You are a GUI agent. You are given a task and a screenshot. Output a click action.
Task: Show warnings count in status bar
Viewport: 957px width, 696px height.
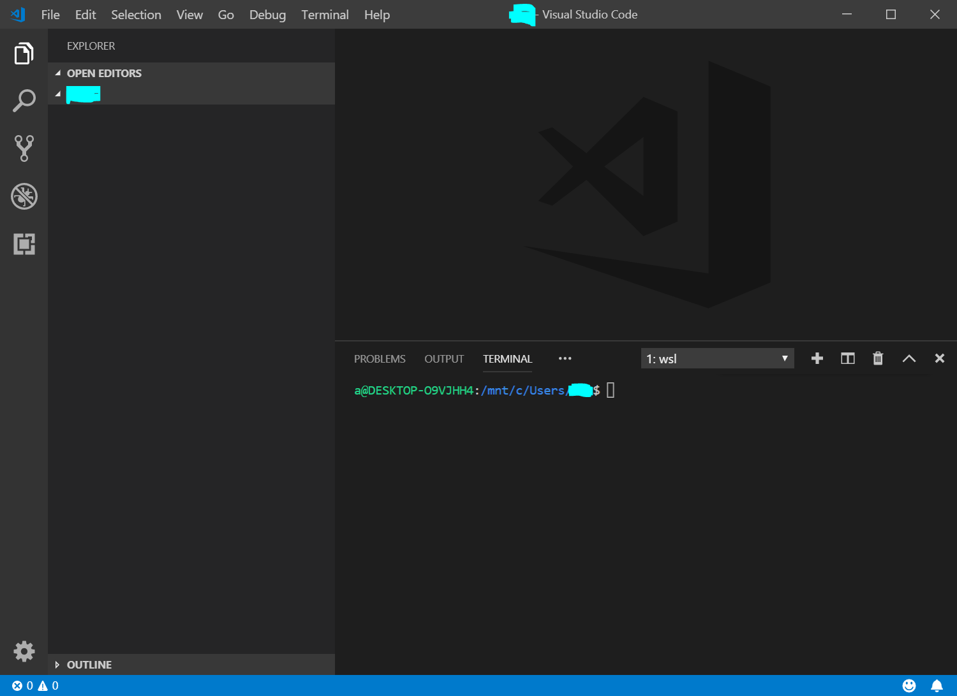coord(48,685)
